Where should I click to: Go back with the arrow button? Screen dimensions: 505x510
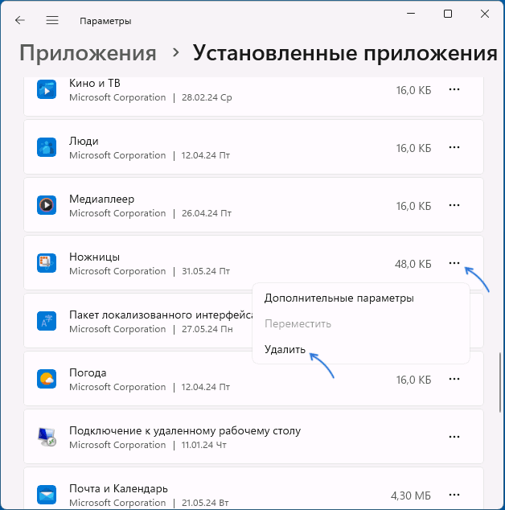click(20, 20)
